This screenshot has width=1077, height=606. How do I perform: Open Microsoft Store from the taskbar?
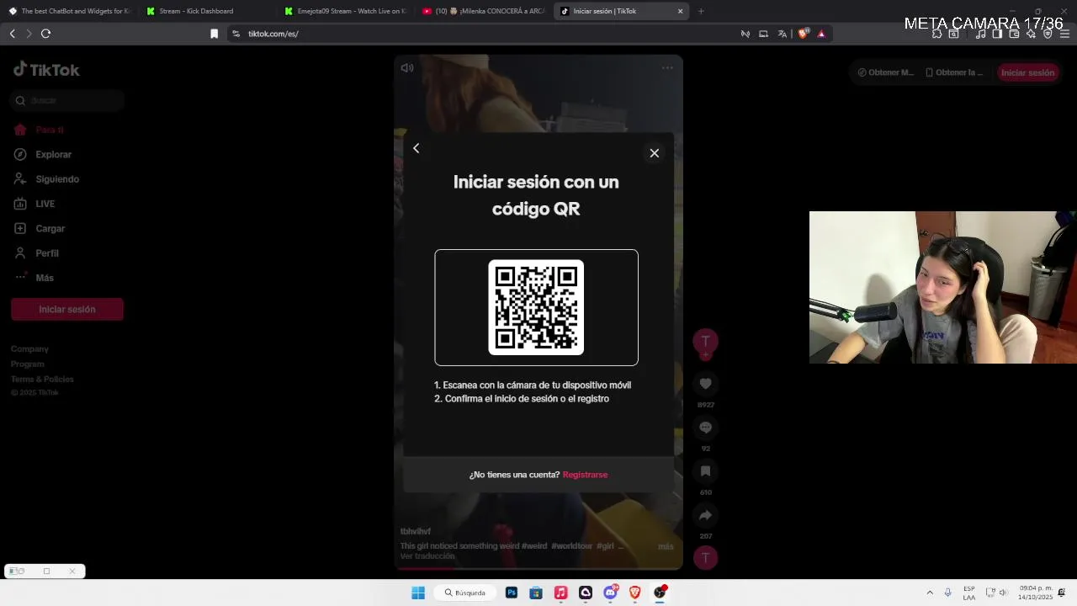tap(536, 593)
